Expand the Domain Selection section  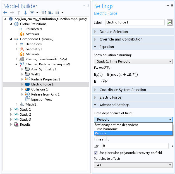point(114,32)
